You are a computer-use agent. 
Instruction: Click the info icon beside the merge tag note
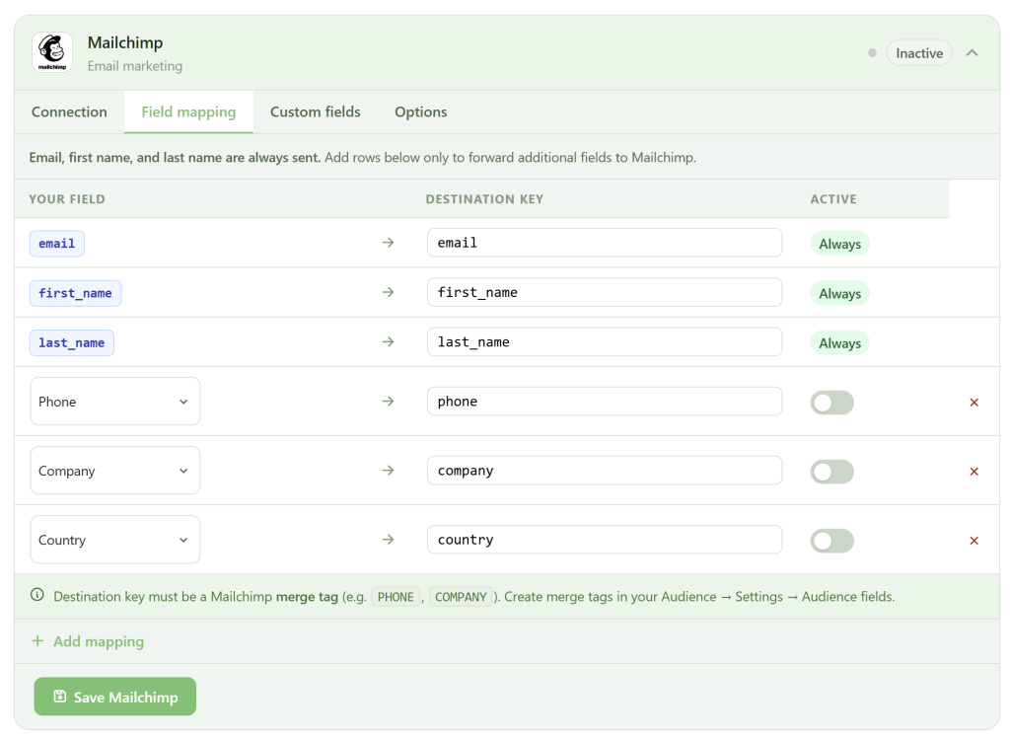37,595
